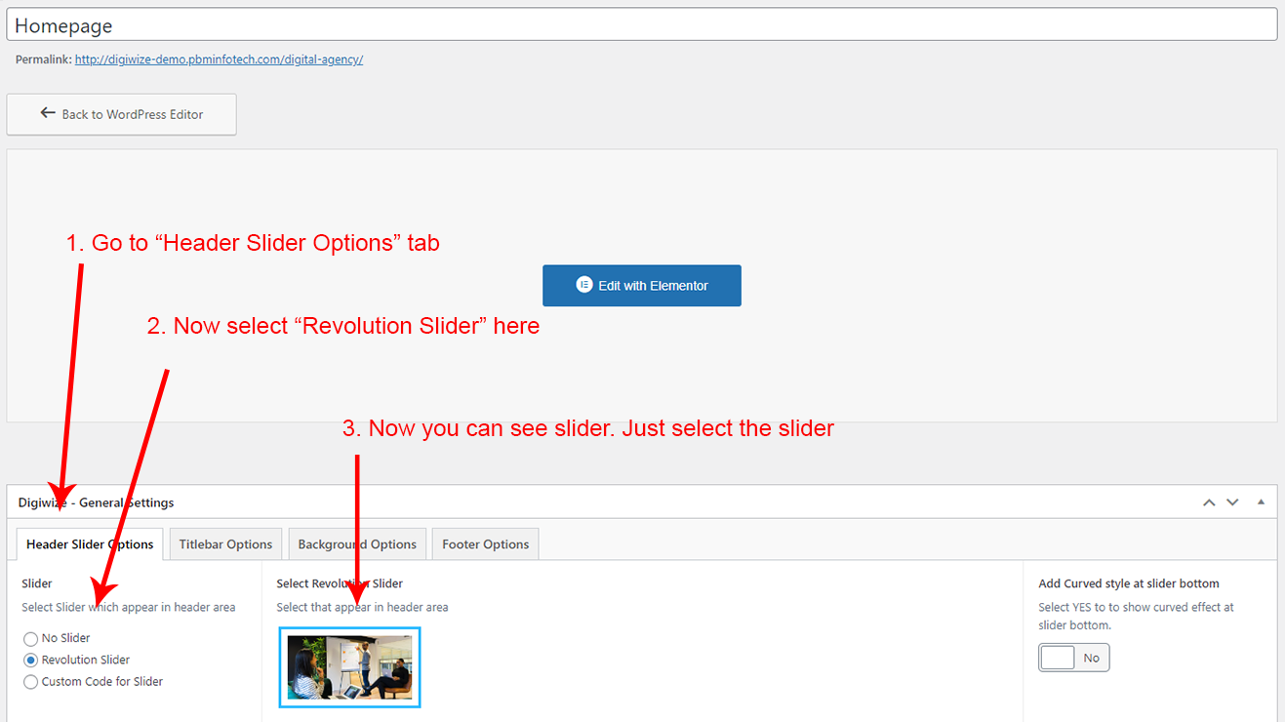1285x722 pixels.
Task: Open the Background Options tab
Action: click(357, 544)
